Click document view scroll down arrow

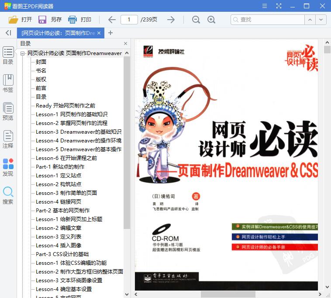327,287
